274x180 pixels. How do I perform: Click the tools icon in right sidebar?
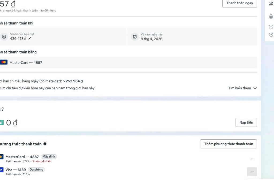tap(271, 3)
